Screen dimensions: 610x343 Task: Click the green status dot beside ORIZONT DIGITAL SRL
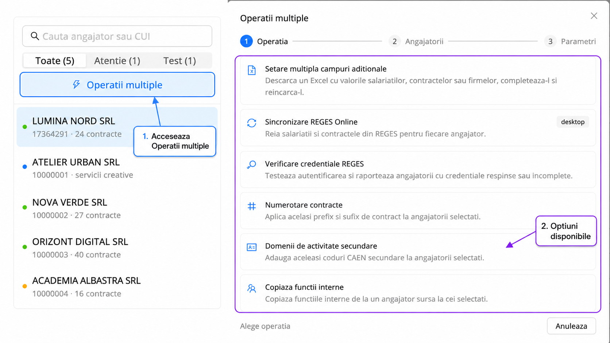pos(25,247)
